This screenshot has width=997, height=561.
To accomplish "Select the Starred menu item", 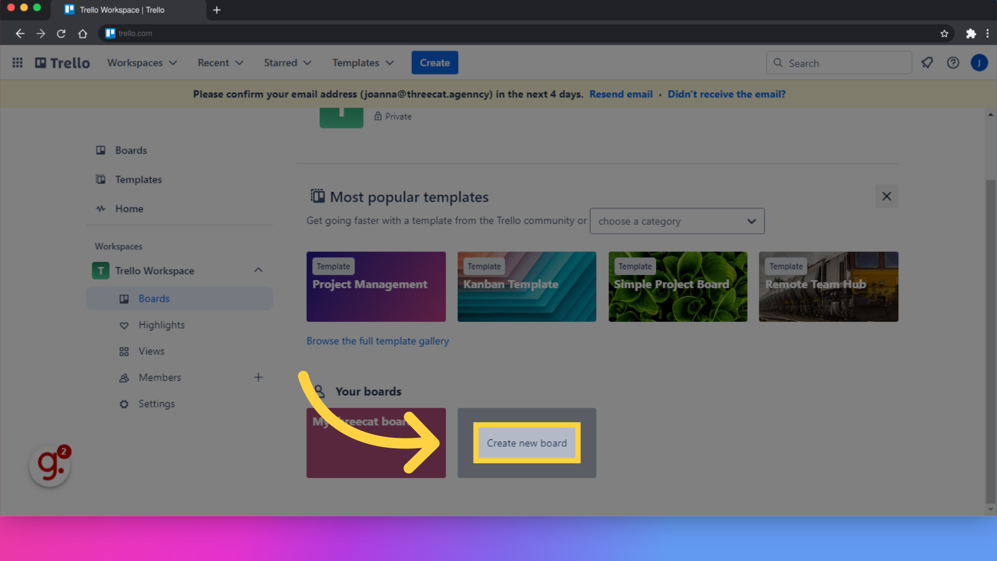I will [x=286, y=62].
